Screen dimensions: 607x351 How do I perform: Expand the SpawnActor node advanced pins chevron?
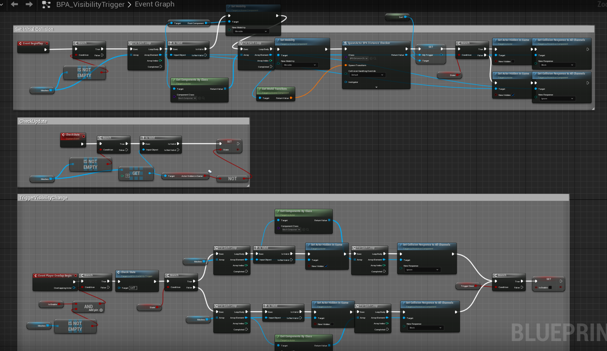click(x=376, y=87)
